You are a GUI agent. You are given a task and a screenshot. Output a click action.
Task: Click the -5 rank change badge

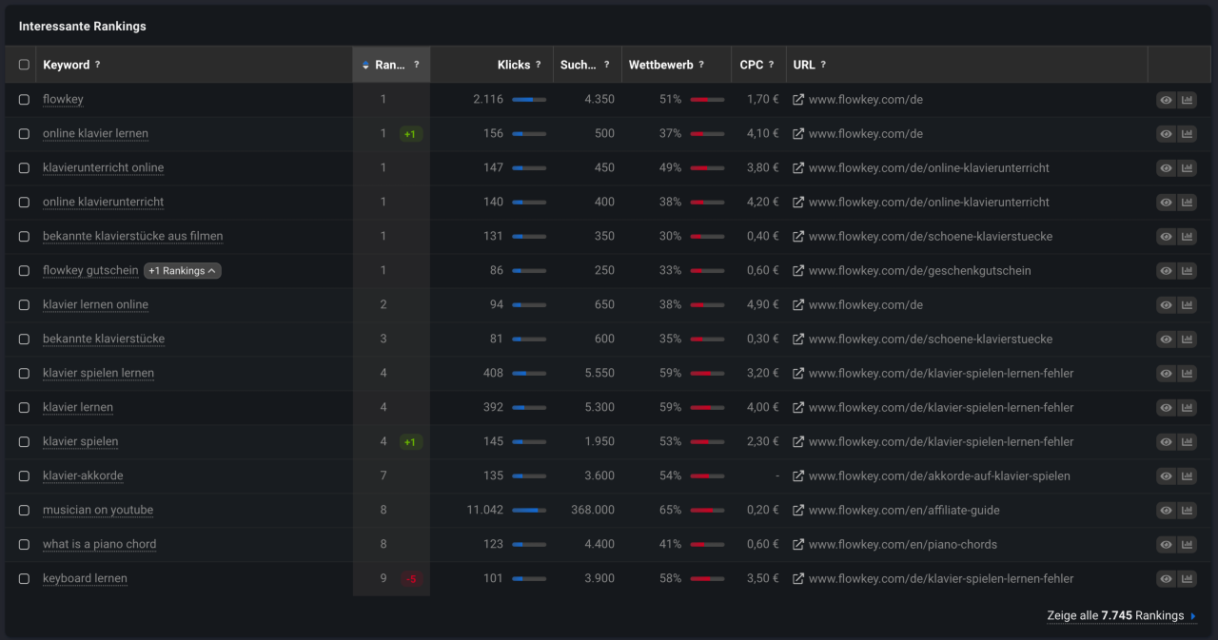(x=411, y=579)
